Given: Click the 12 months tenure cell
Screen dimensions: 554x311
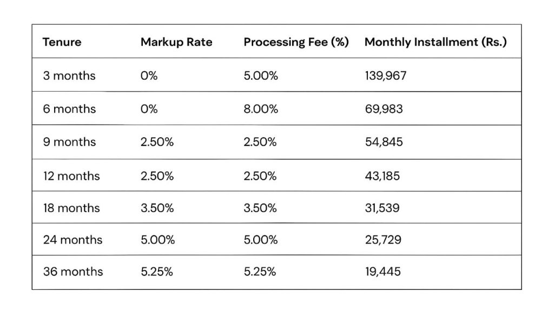Looking at the screenshot, I should pos(71,175).
